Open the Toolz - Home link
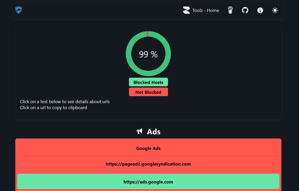Screen dimensions: 299x191 pos(206,10)
